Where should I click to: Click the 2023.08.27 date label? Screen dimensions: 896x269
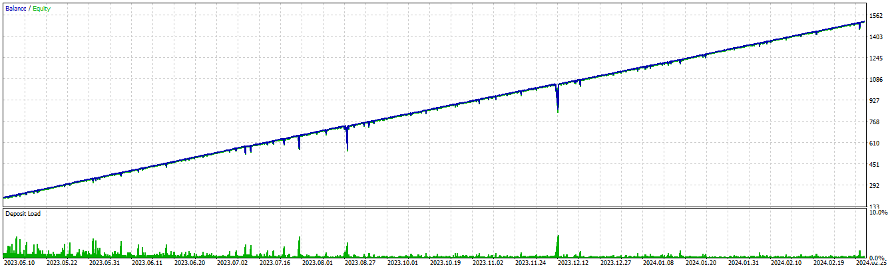pos(360,264)
